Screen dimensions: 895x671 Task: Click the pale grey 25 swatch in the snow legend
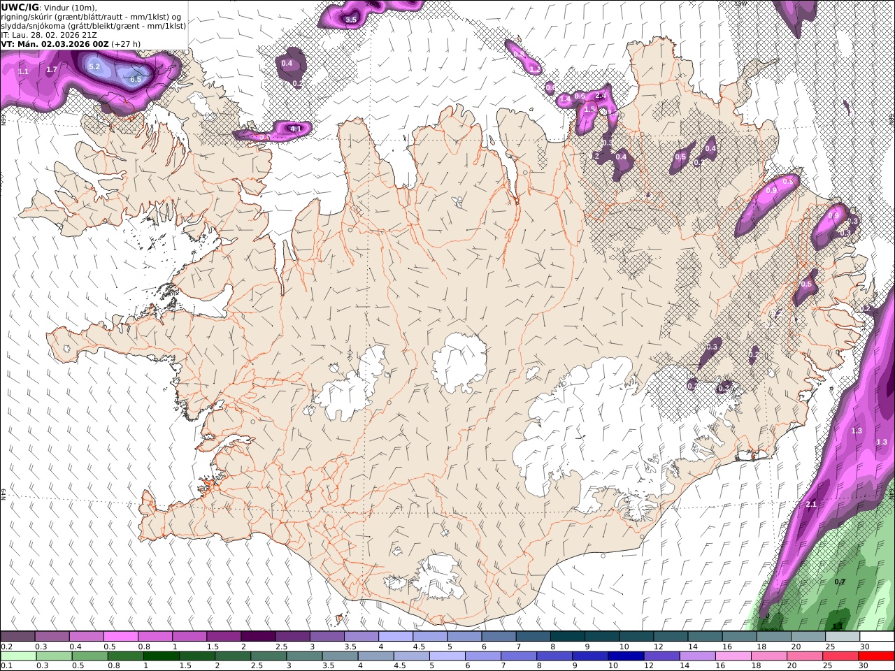843,637
